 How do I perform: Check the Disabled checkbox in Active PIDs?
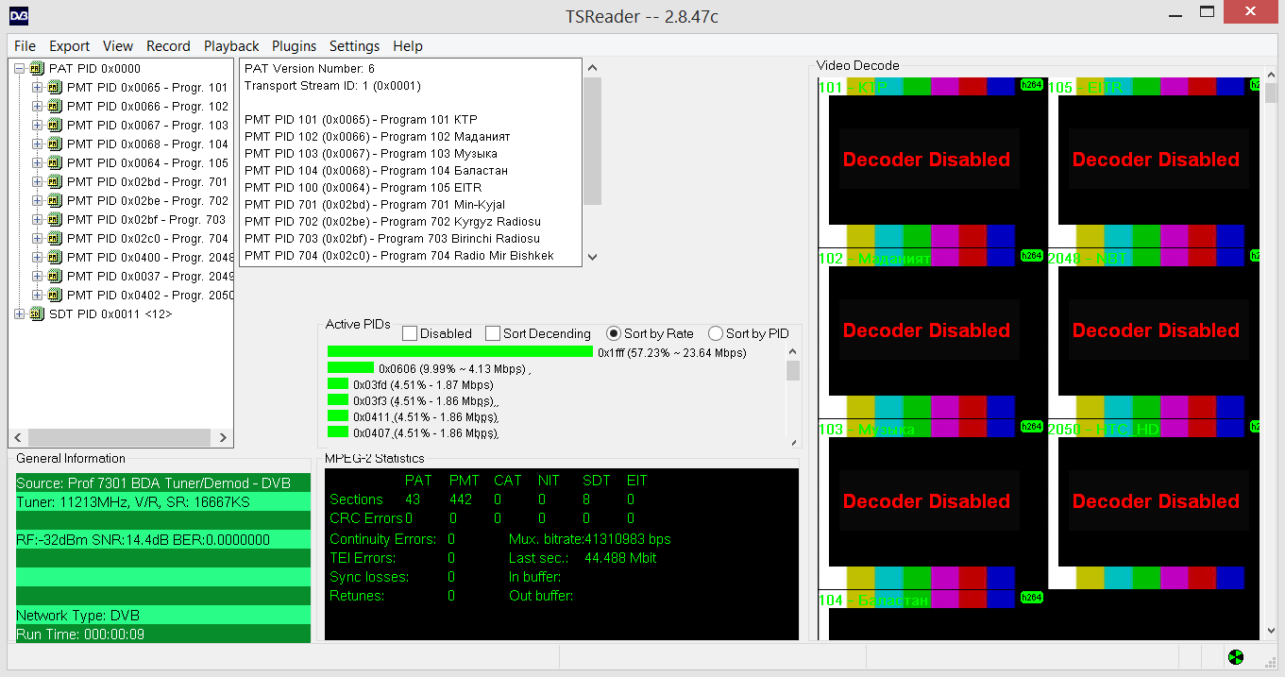pyautogui.click(x=410, y=333)
